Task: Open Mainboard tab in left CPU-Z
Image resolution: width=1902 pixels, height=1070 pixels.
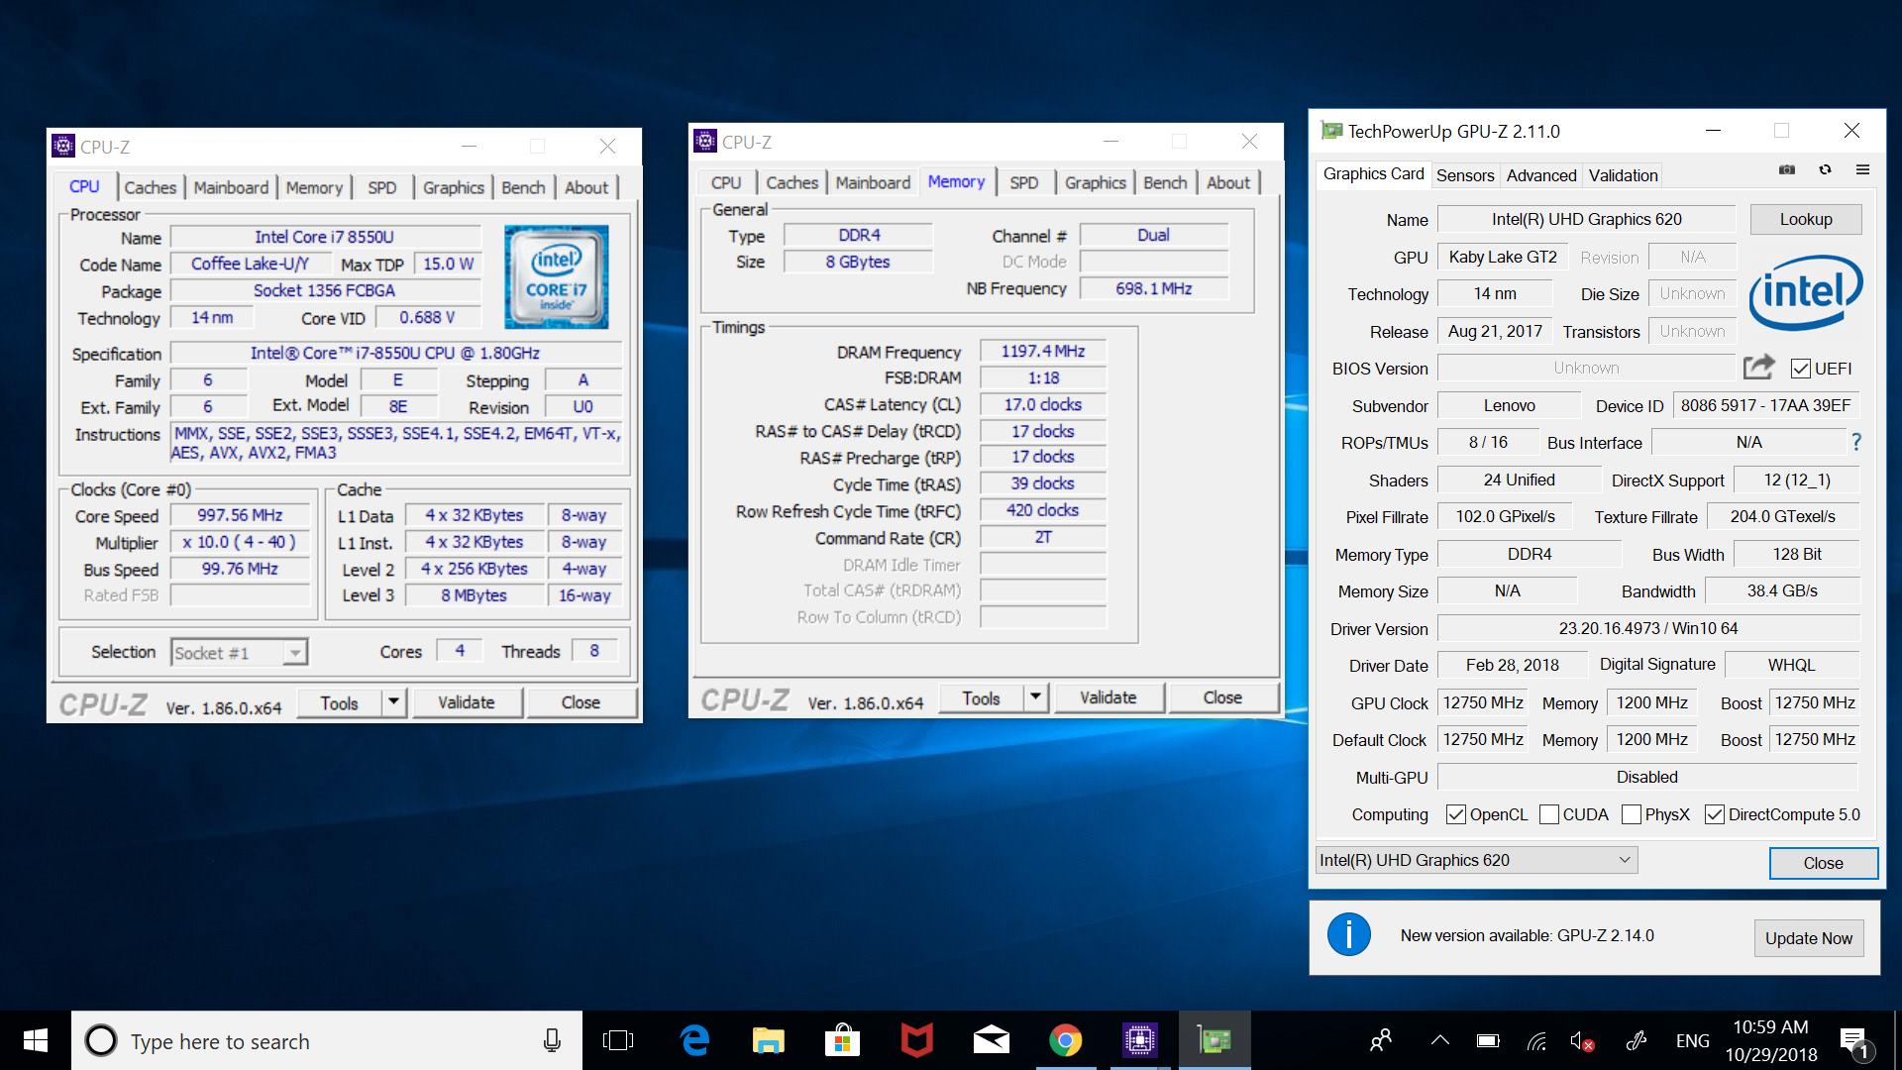Action: pos(231,187)
